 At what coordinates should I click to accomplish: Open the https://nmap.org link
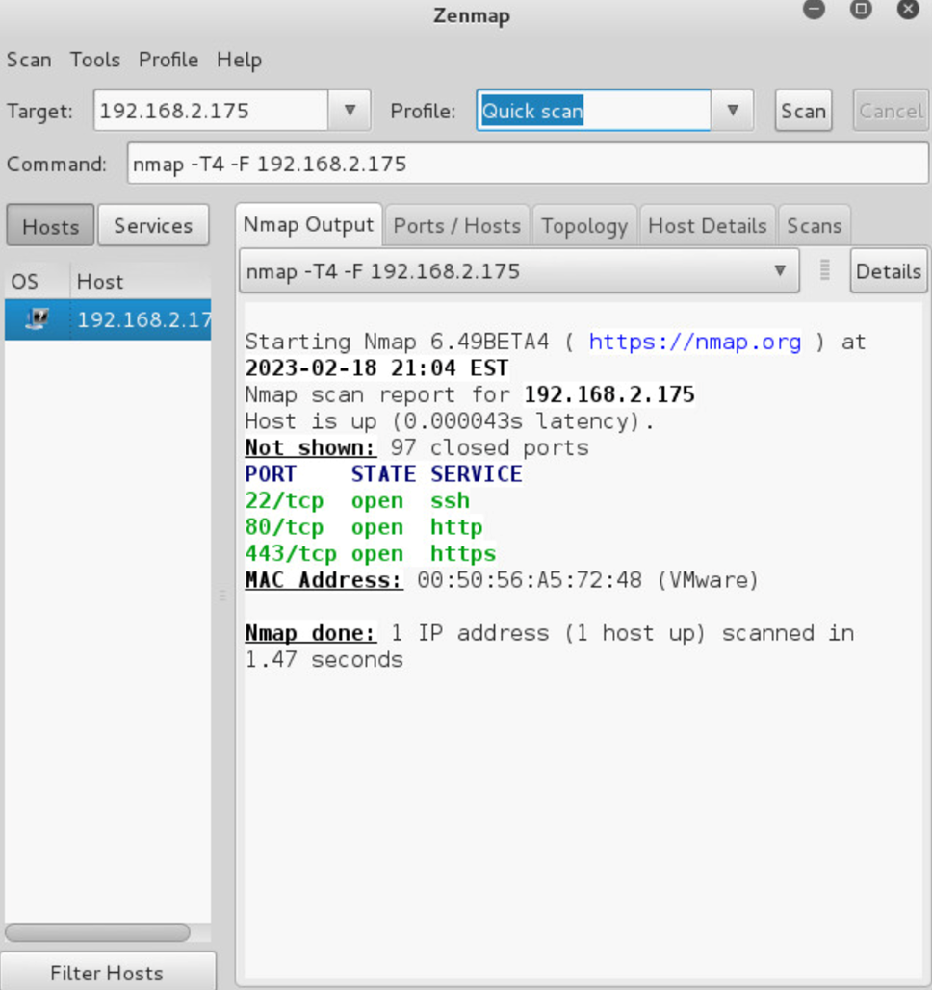[x=695, y=342]
